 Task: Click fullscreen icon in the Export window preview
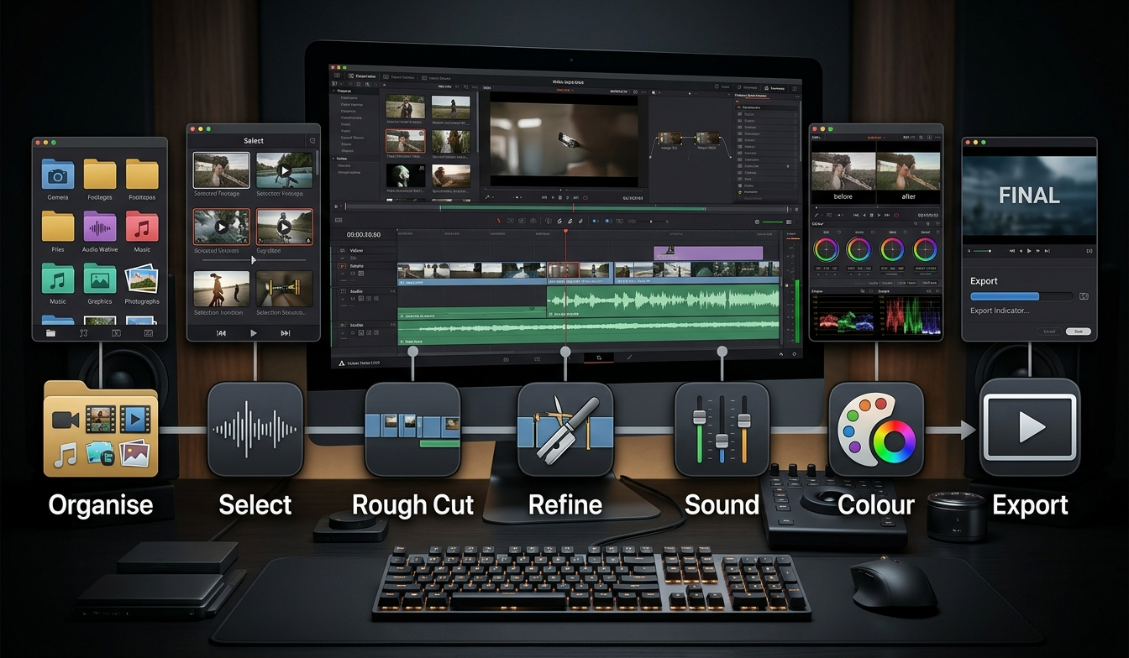pos(1090,250)
